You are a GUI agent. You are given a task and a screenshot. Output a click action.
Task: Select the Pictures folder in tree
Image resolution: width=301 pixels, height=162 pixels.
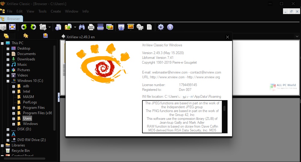[24, 70]
